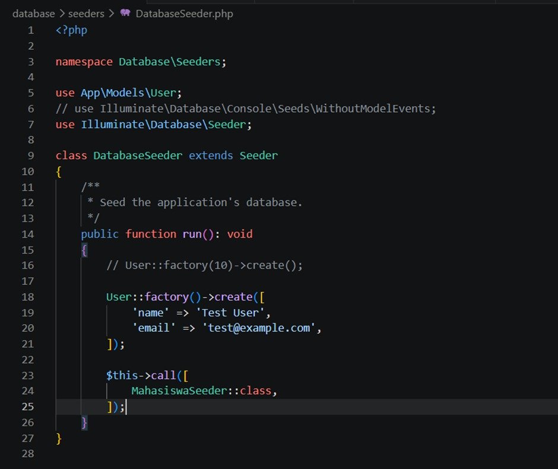Viewport: 558px width, 469px height.
Task: Select DatabaseSeeder.php in the breadcrumb
Action: coord(185,14)
